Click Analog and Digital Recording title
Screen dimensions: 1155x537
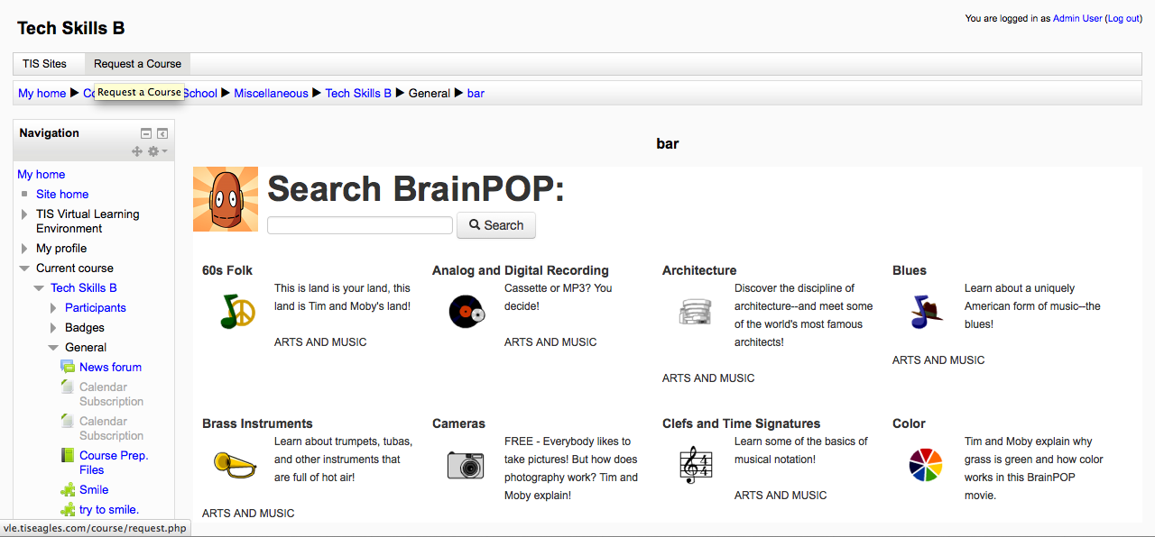(x=521, y=270)
